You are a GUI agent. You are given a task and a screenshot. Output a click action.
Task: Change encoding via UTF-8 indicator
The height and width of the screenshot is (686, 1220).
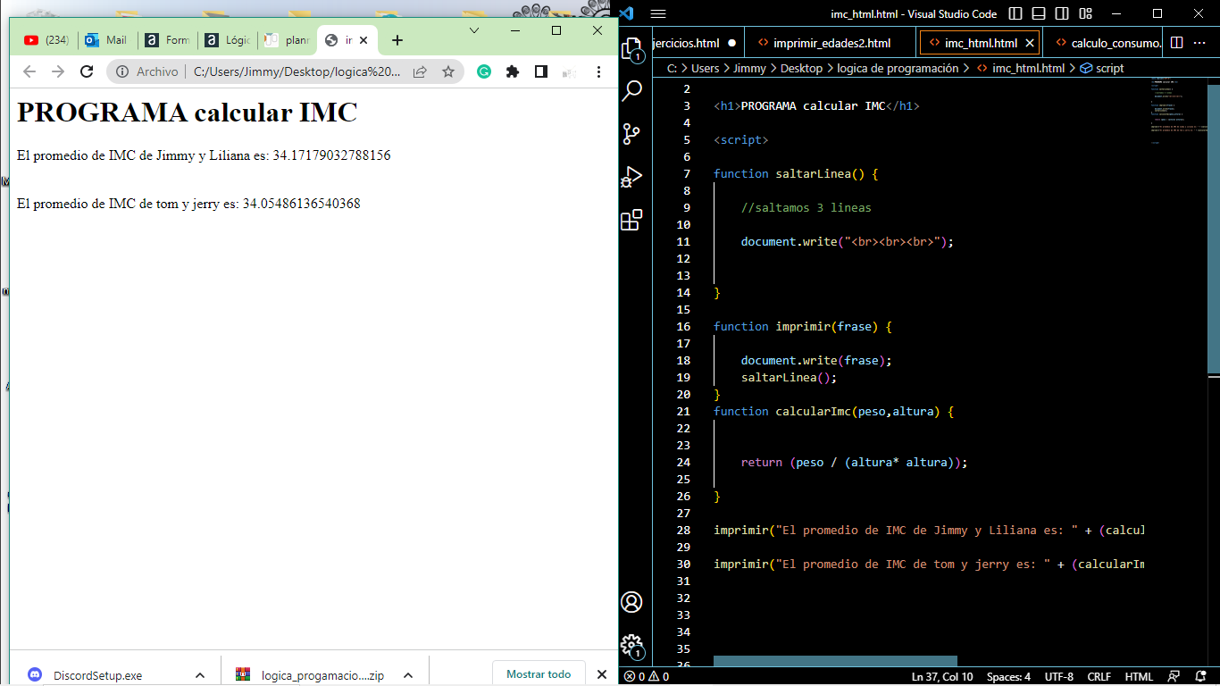click(1059, 676)
